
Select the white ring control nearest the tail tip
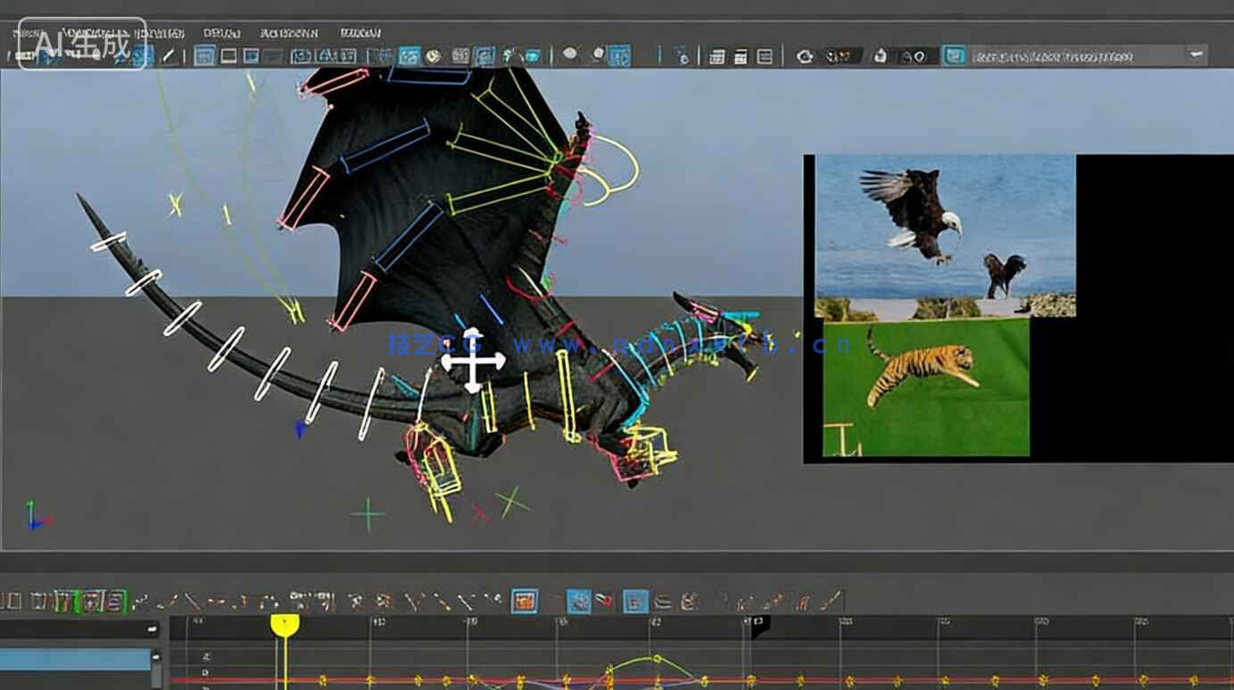coord(108,242)
